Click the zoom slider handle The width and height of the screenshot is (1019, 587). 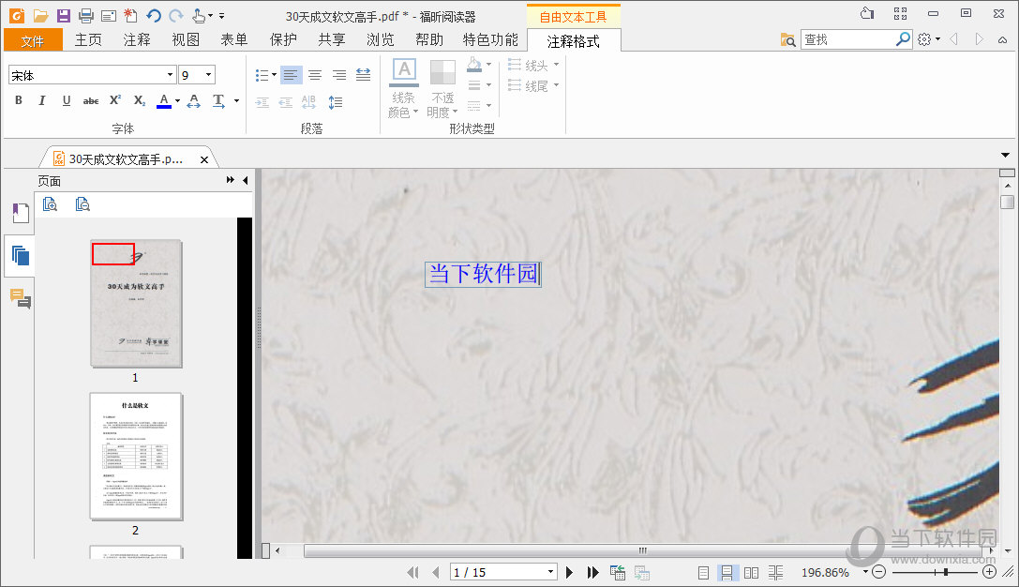click(946, 571)
